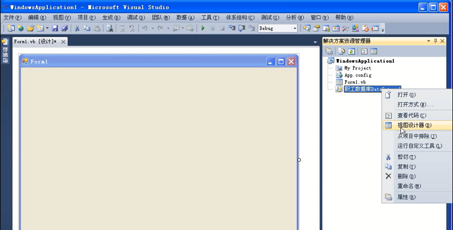Click the Comment Out Lines toolbar icon
The height and width of the screenshot is (230, 453).
point(122,29)
